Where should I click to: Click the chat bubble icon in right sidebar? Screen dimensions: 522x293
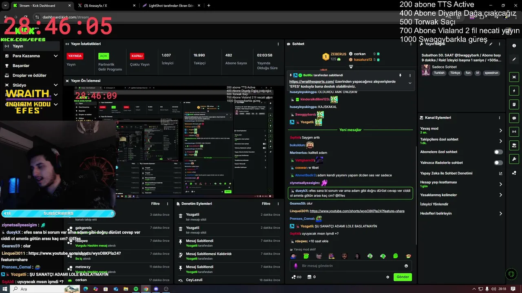click(514, 118)
